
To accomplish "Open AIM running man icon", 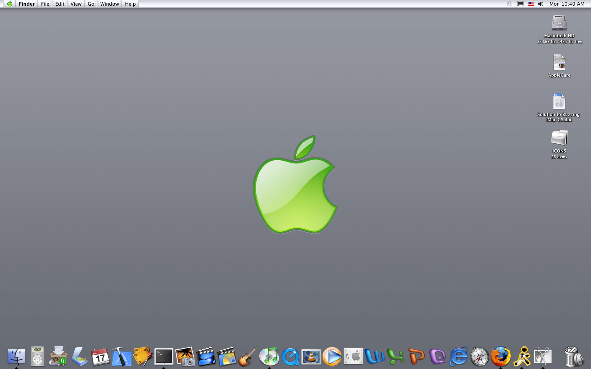I will (522, 357).
